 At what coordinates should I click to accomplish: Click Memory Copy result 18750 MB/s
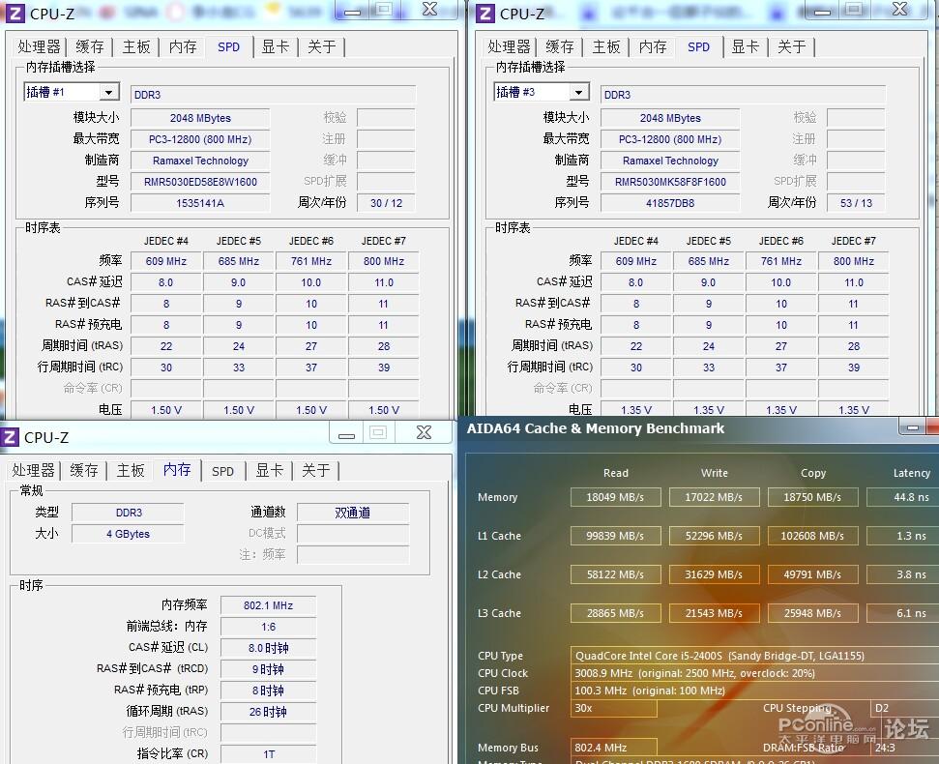812,497
